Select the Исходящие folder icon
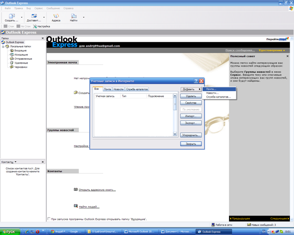Image resolution: width=294 pixels, height=235 pixels. [12, 55]
